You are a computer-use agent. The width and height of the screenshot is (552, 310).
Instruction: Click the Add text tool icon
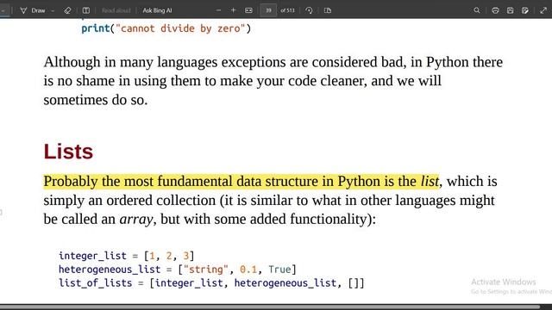point(86,10)
